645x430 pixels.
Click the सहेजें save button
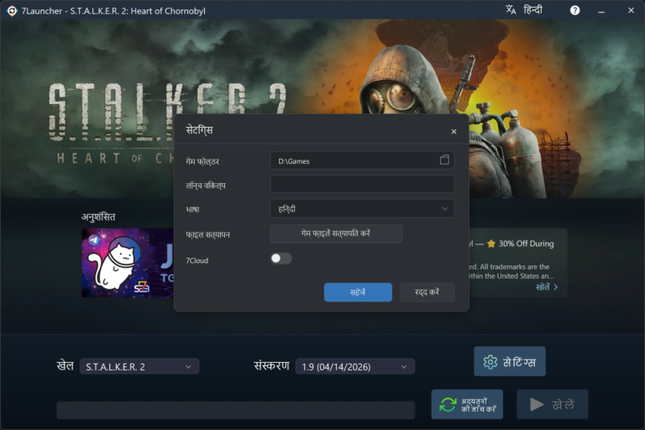click(358, 292)
